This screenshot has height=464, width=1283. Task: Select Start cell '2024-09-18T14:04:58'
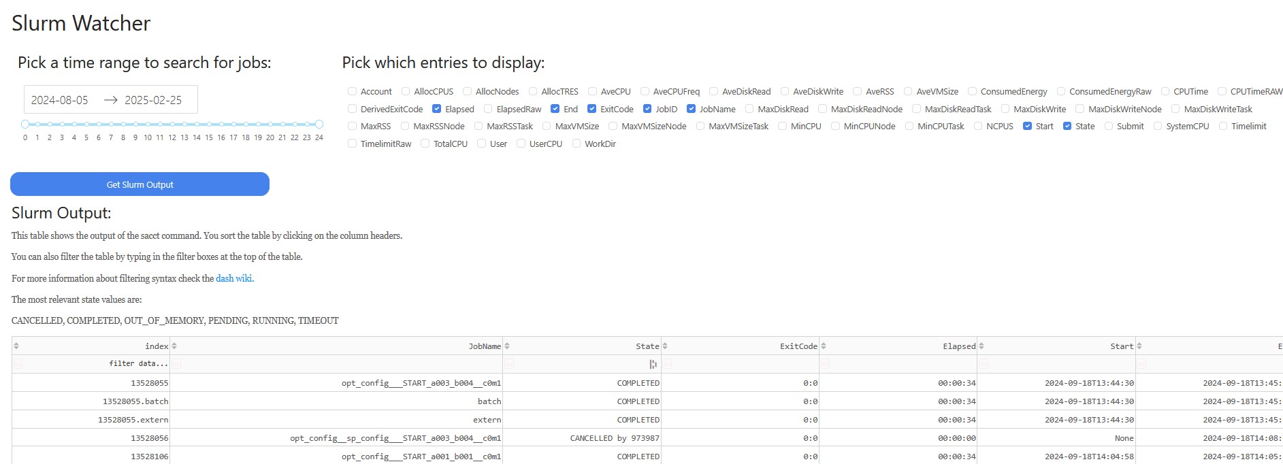click(x=1056, y=457)
